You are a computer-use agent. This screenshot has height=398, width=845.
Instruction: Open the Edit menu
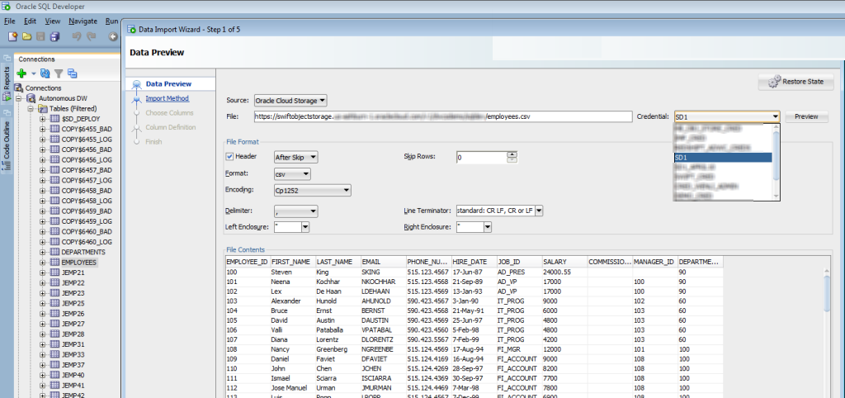[x=30, y=21]
